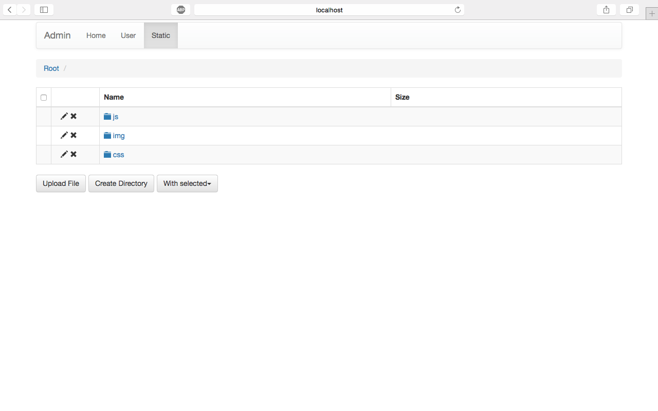Click the rename pencil icon for js folder
Image resolution: width=658 pixels, height=411 pixels.
click(64, 117)
